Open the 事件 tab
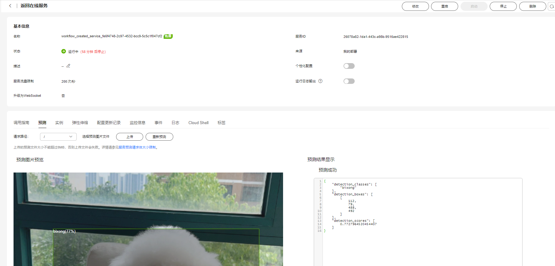The width and height of the screenshot is (555, 266). [x=159, y=123]
